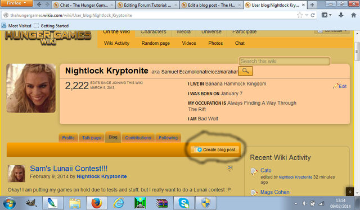Open the URL history dropdown arrow
Screen dimensions: 360x210
click(x=307, y=15)
